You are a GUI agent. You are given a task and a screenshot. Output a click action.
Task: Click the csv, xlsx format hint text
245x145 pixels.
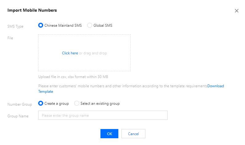(73, 76)
